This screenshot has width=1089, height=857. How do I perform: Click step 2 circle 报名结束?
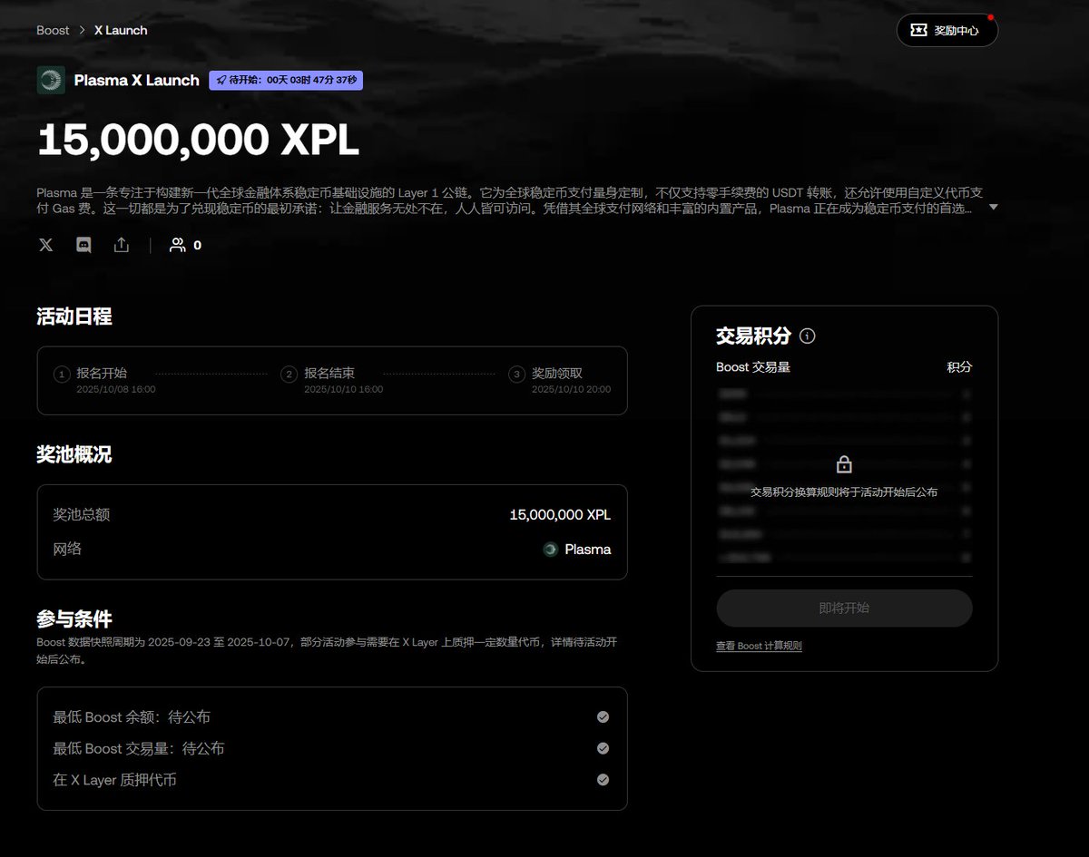(289, 374)
